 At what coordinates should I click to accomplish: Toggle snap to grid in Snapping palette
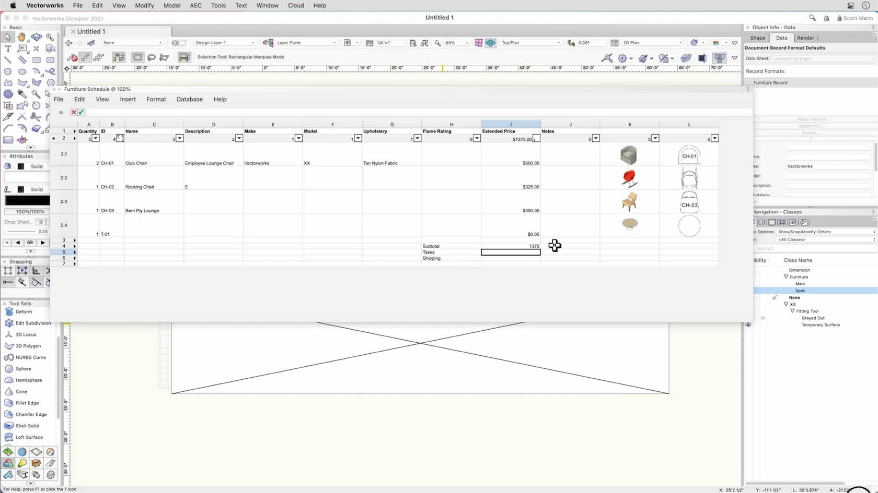[7, 270]
